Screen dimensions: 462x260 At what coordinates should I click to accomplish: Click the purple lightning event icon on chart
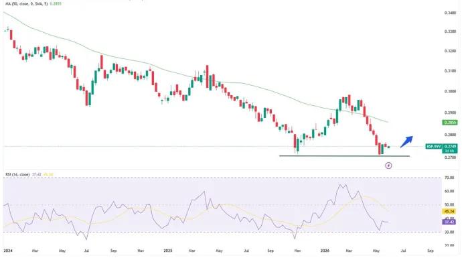pos(388,166)
